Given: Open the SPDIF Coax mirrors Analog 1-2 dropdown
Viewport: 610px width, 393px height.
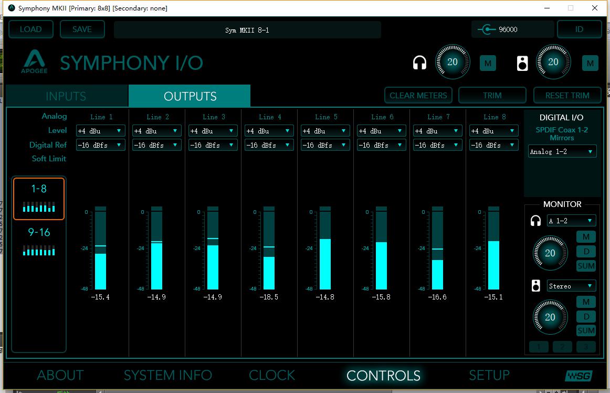Looking at the screenshot, I should tap(562, 152).
